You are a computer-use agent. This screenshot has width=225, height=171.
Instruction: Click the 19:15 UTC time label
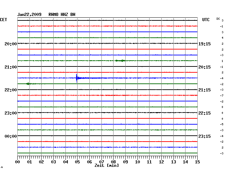tap(205, 44)
